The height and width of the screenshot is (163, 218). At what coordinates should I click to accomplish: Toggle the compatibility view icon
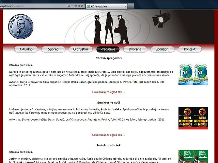(76, 6)
